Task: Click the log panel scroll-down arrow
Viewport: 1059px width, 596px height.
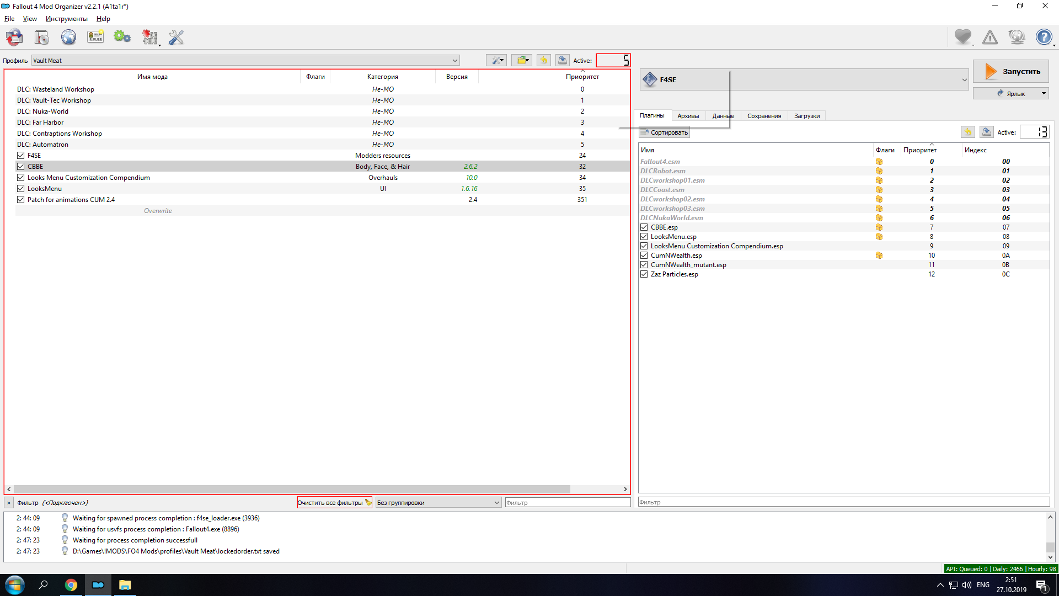Action: (x=1050, y=557)
